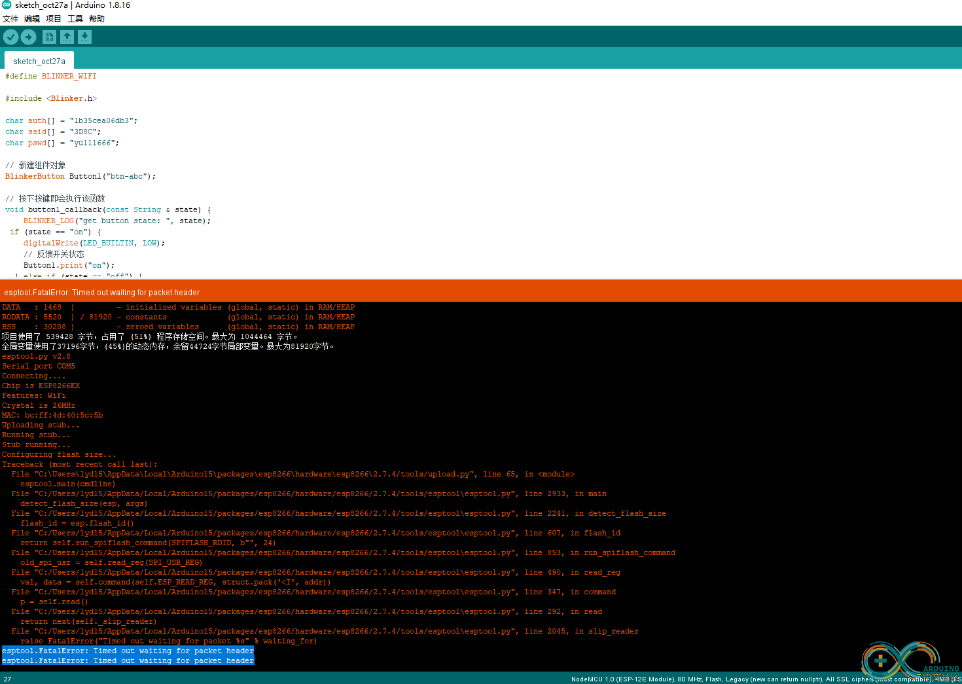This screenshot has width=962, height=684.
Task: Open a sketch with Open icon
Action: (67, 37)
